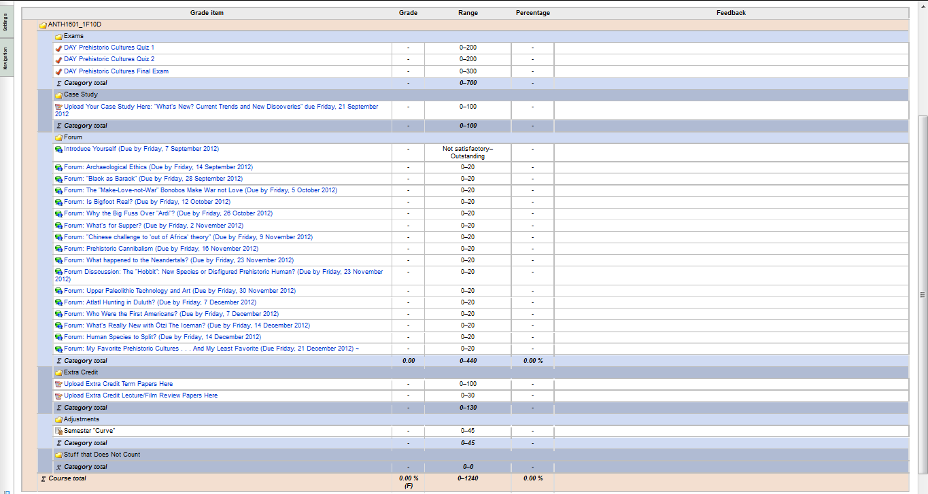Open Forum: Human Species to Split? link

162,337
